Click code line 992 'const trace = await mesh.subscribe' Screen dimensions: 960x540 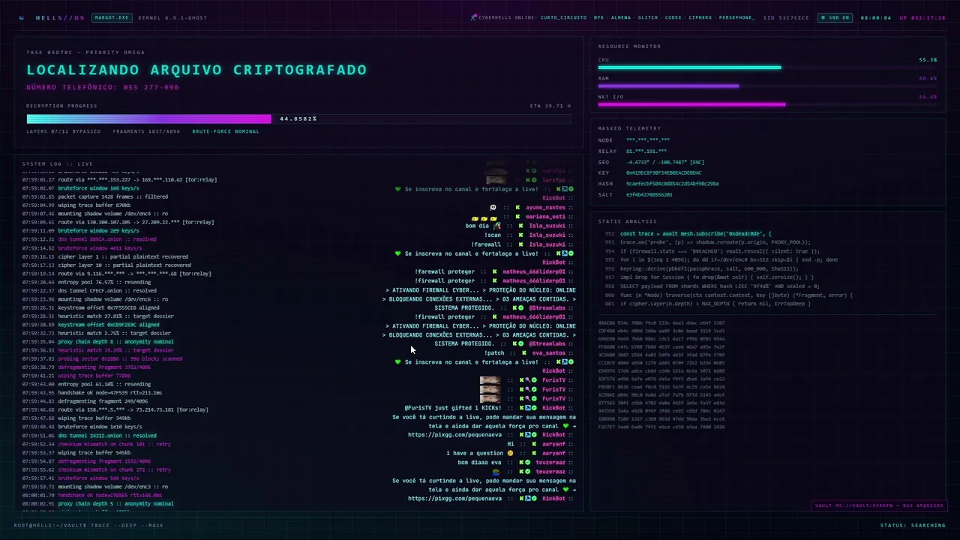click(695, 234)
